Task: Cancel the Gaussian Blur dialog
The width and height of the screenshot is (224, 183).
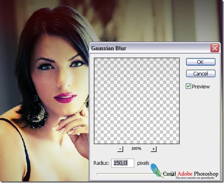Action: pos(201,74)
